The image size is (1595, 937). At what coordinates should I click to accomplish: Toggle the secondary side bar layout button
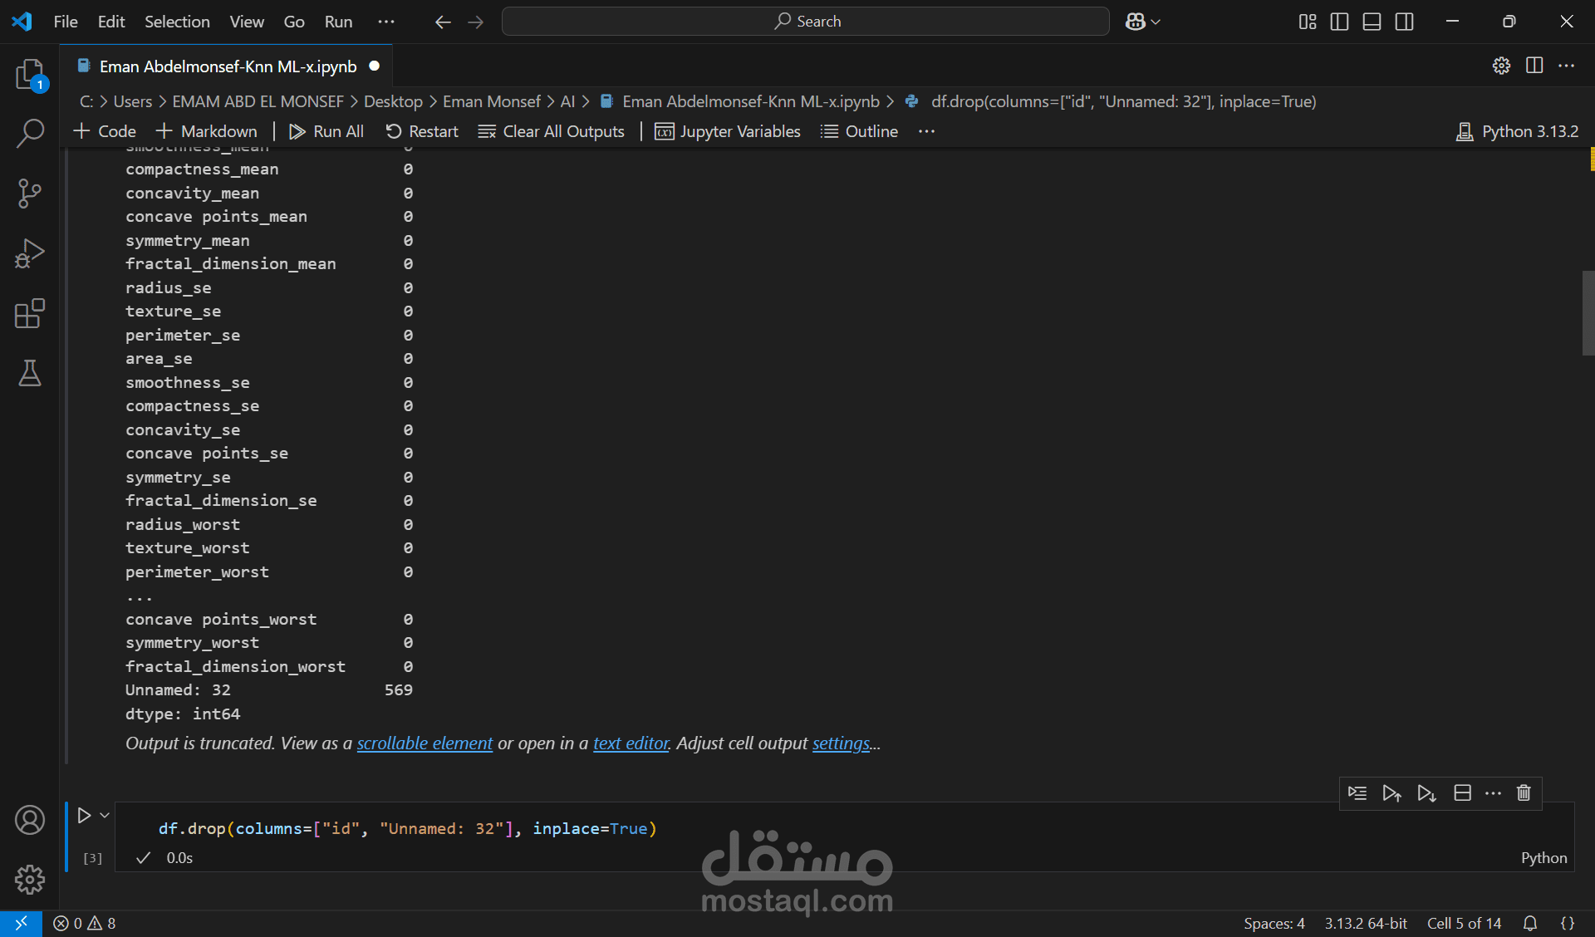click(x=1404, y=22)
